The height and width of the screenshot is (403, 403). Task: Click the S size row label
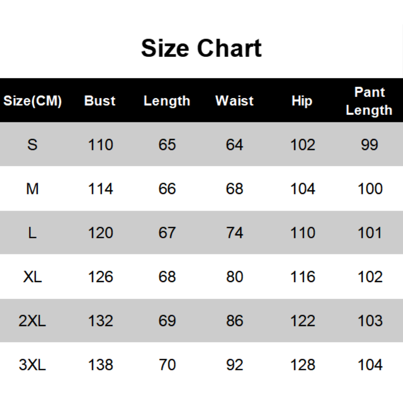pyautogui.click(x=33, y=145)
